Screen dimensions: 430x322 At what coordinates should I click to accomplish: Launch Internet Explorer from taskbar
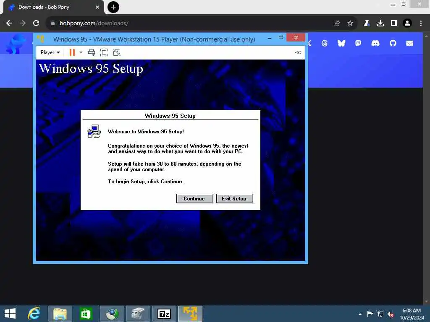[34, 314]
